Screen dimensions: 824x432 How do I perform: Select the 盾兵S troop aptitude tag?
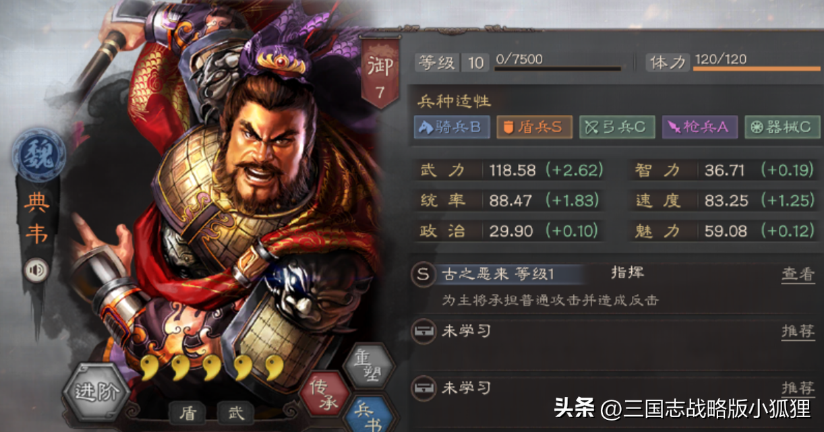pos(535,127)
